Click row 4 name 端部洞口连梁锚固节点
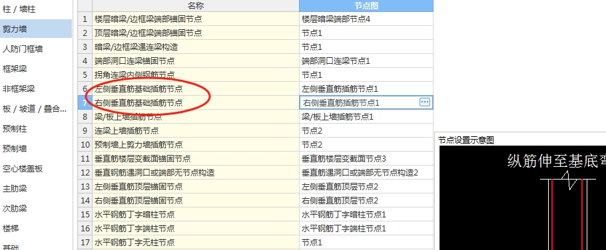This screenshot has height=250, width=606. [196, 61]
